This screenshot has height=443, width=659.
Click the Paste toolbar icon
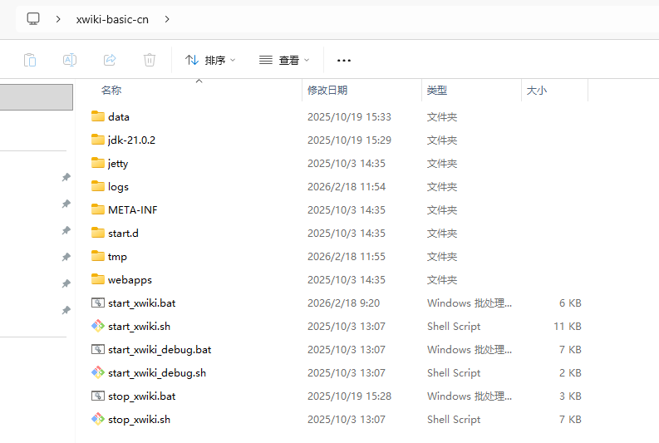click(x=30, y=60)
